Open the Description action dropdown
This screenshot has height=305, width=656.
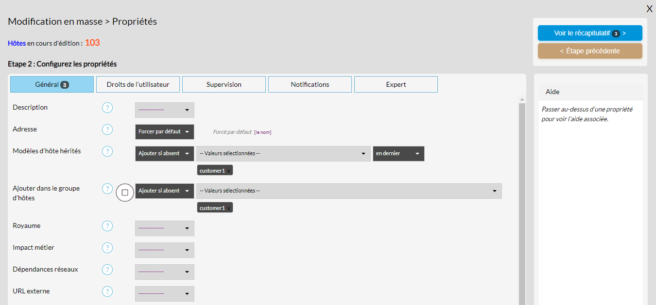click(x=164, y=110)
